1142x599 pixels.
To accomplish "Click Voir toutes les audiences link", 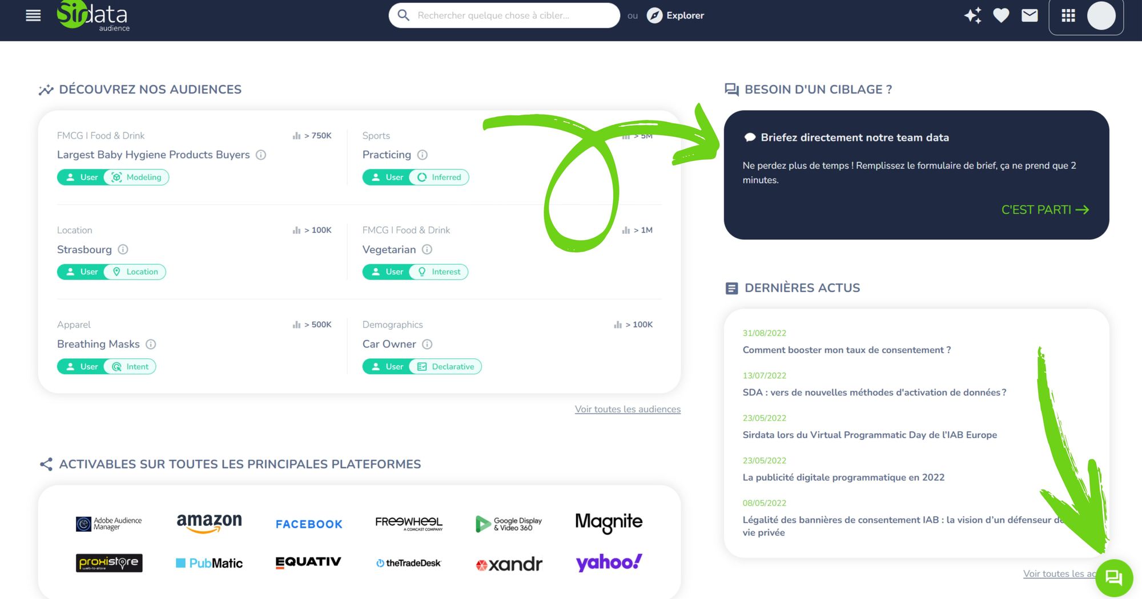I will [x=628, y=409].
